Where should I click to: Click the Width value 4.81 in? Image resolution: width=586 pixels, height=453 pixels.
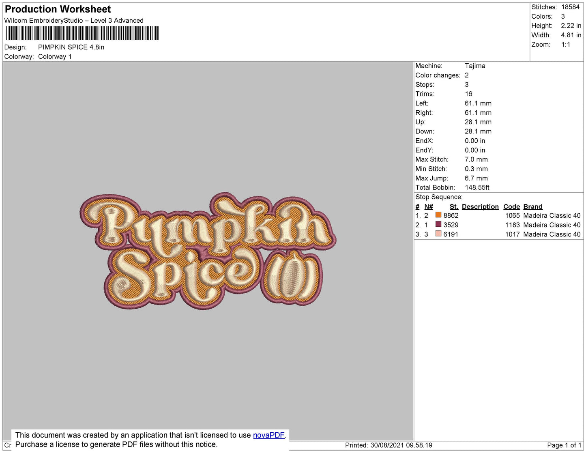(x=571, y=35)
